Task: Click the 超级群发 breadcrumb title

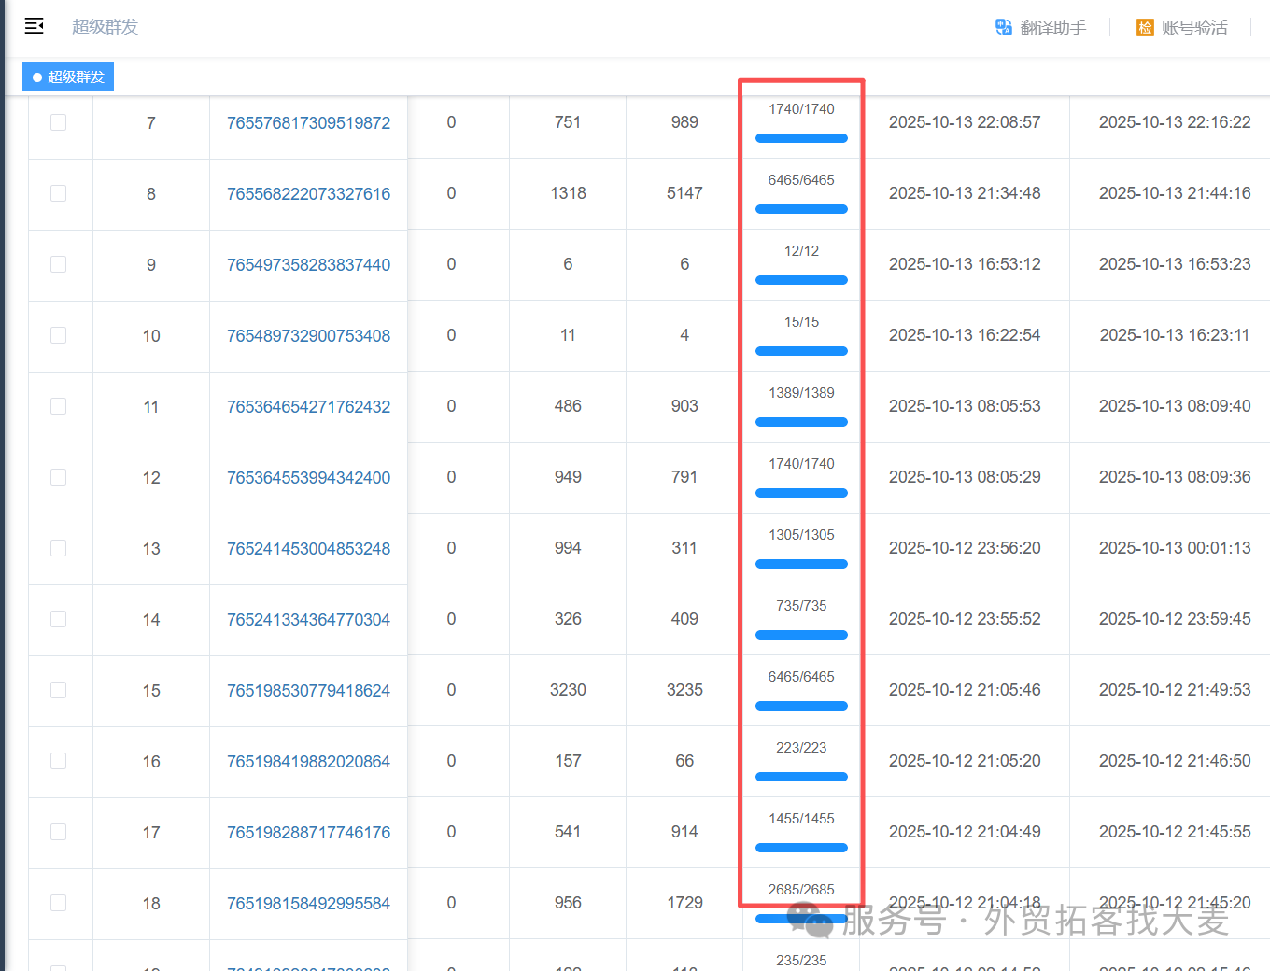Action: tap(105, 27)
